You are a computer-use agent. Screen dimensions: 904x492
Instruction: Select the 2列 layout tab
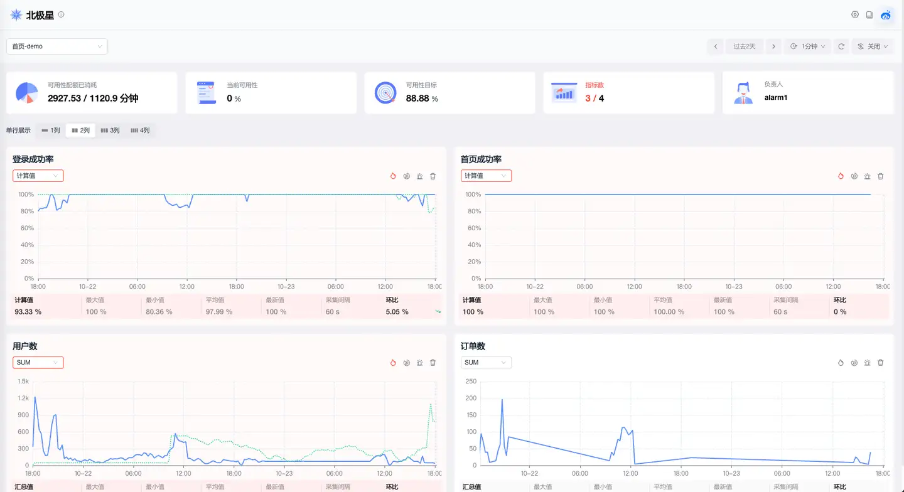pyautogui.click(x=80, y=131)
